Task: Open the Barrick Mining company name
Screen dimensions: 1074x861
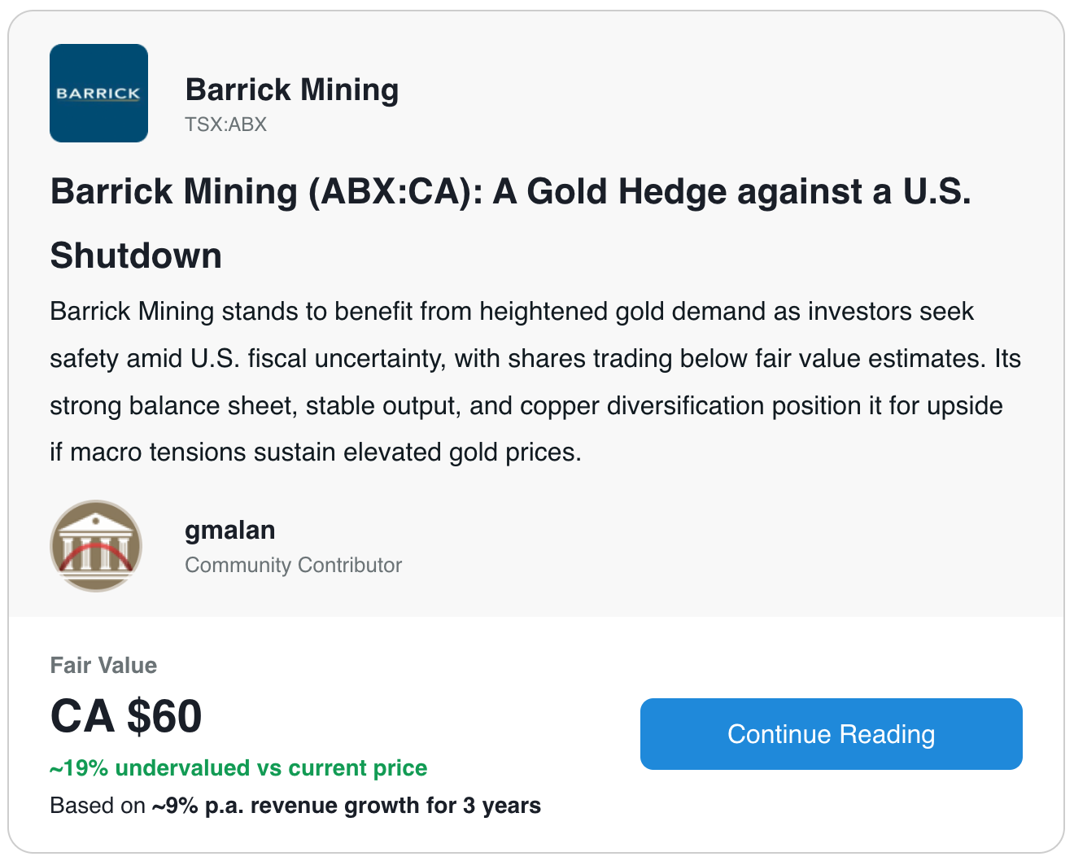Action: click(x=291, y=90)
